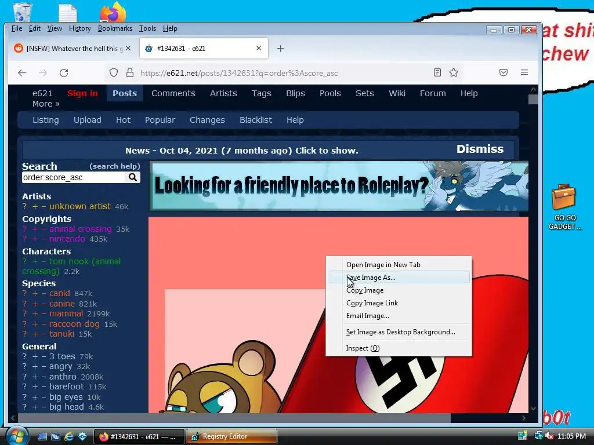Open the Windows Start orb

[x=17, y=436]
